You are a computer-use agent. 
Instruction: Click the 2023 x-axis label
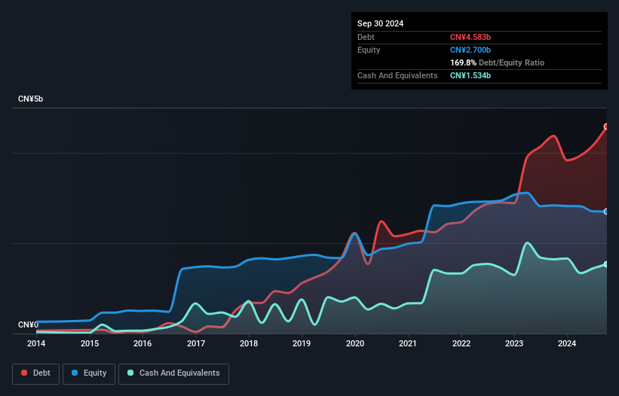coord(514,343)
